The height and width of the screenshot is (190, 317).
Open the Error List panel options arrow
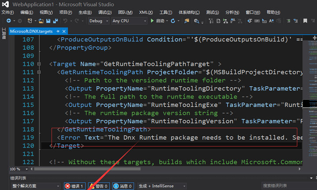coord(311,178)
